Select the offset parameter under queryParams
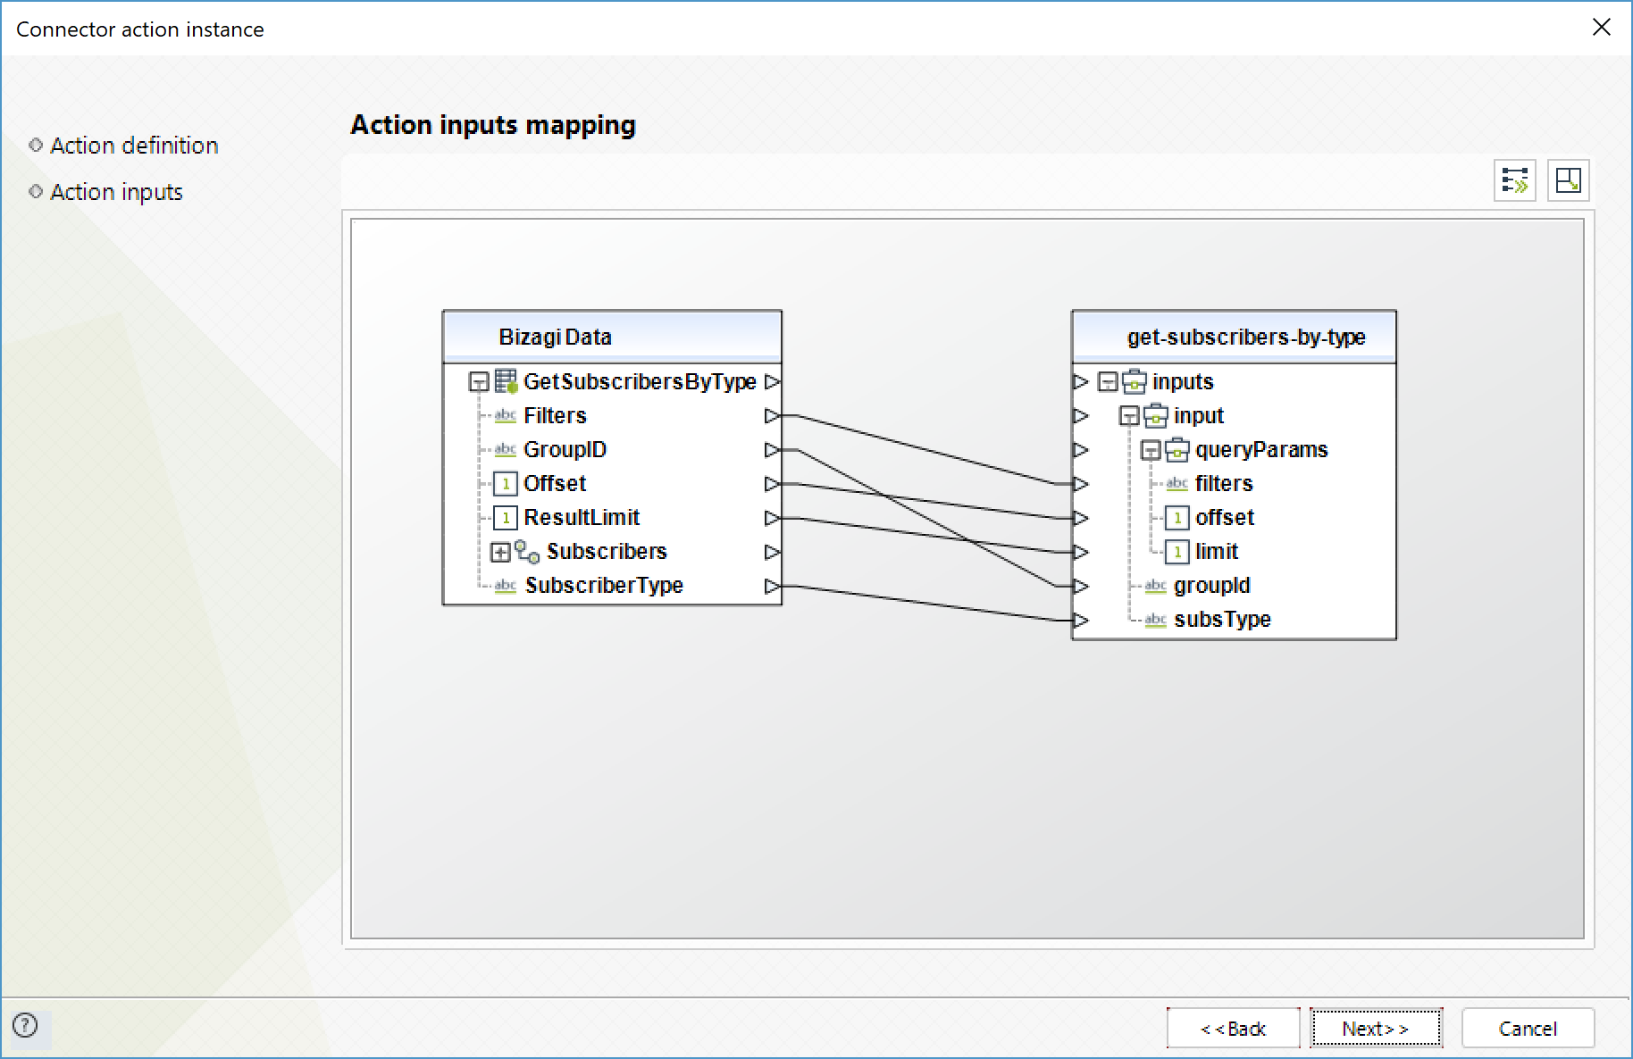The height and width of the screenshot is (1059, 1633). [x=1225, y=518]
